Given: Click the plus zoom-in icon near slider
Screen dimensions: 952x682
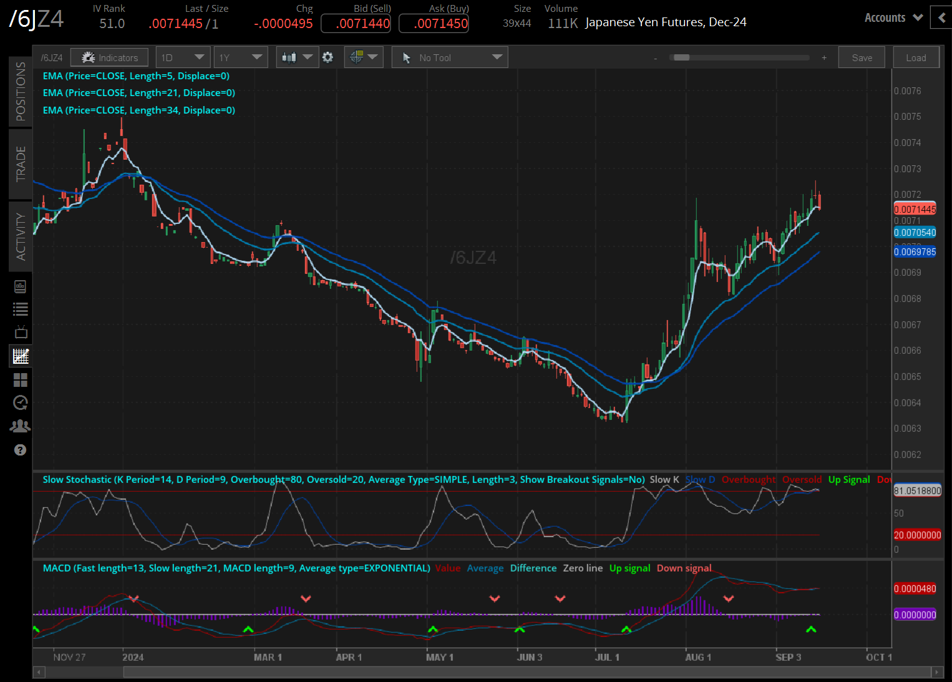Looking at the screenshot, I should point(824,57).
